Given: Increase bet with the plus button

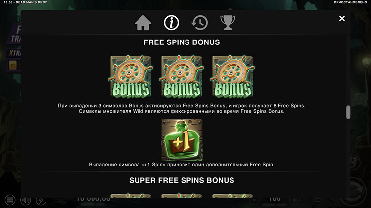Looking at the screenshot, I should coord(295,200).
